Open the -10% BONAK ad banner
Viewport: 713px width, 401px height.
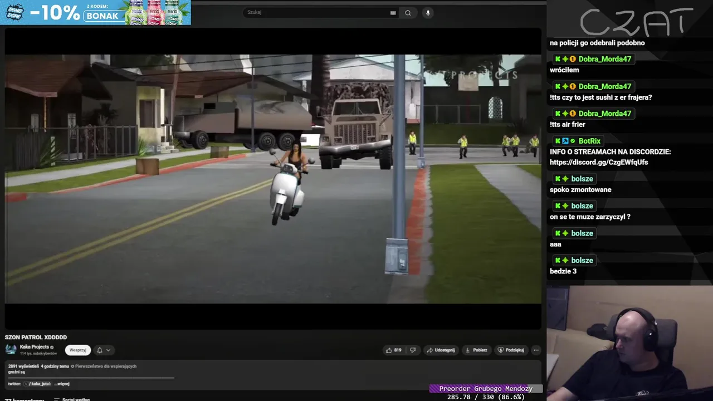pos(95,12)
